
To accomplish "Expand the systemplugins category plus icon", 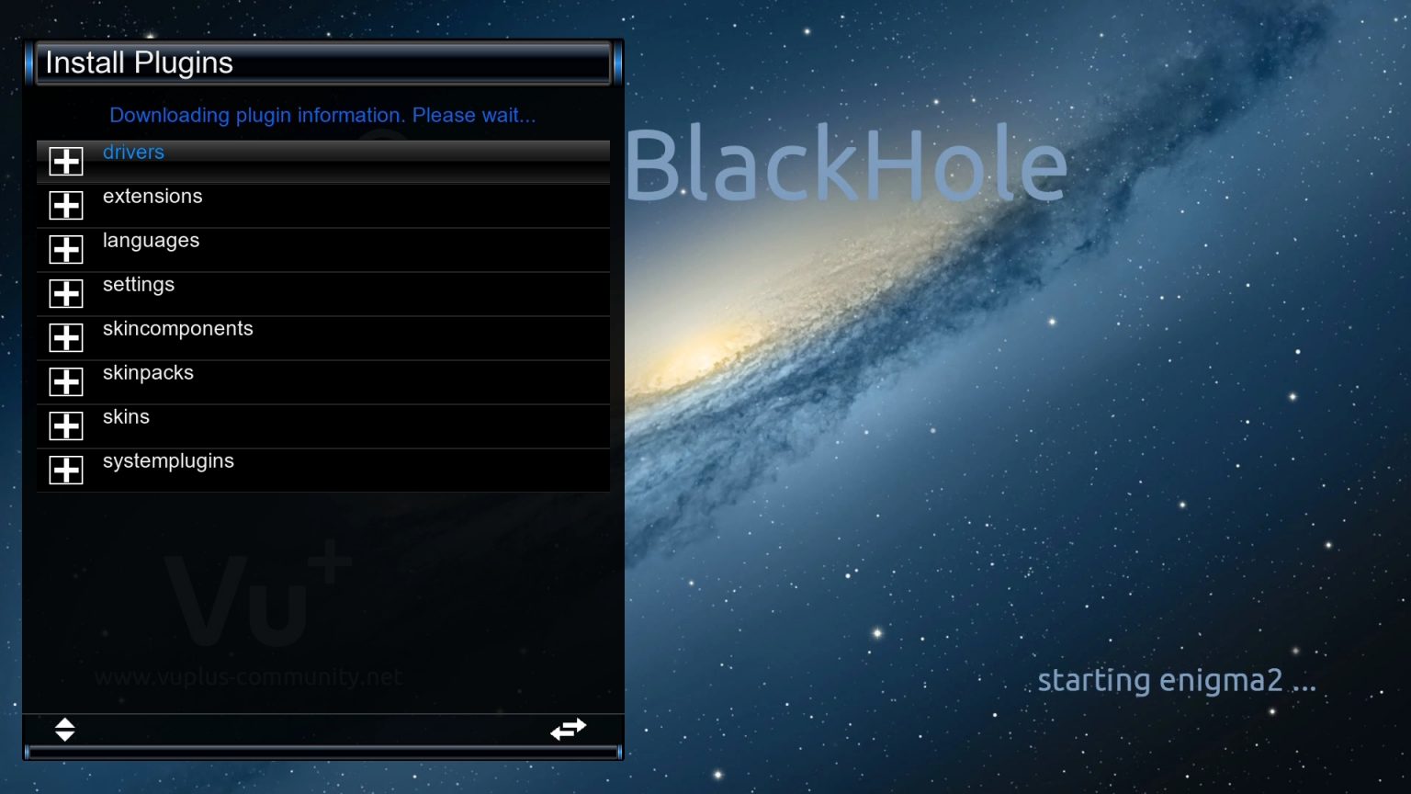I will pyautogui.click(x=66, y=471).
